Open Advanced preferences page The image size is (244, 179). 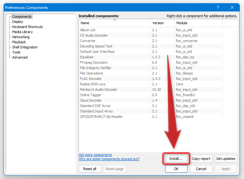20,57
